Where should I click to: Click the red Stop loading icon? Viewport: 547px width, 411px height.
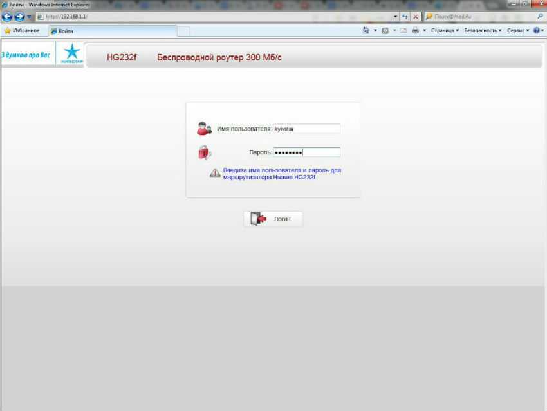pos(416,16)
